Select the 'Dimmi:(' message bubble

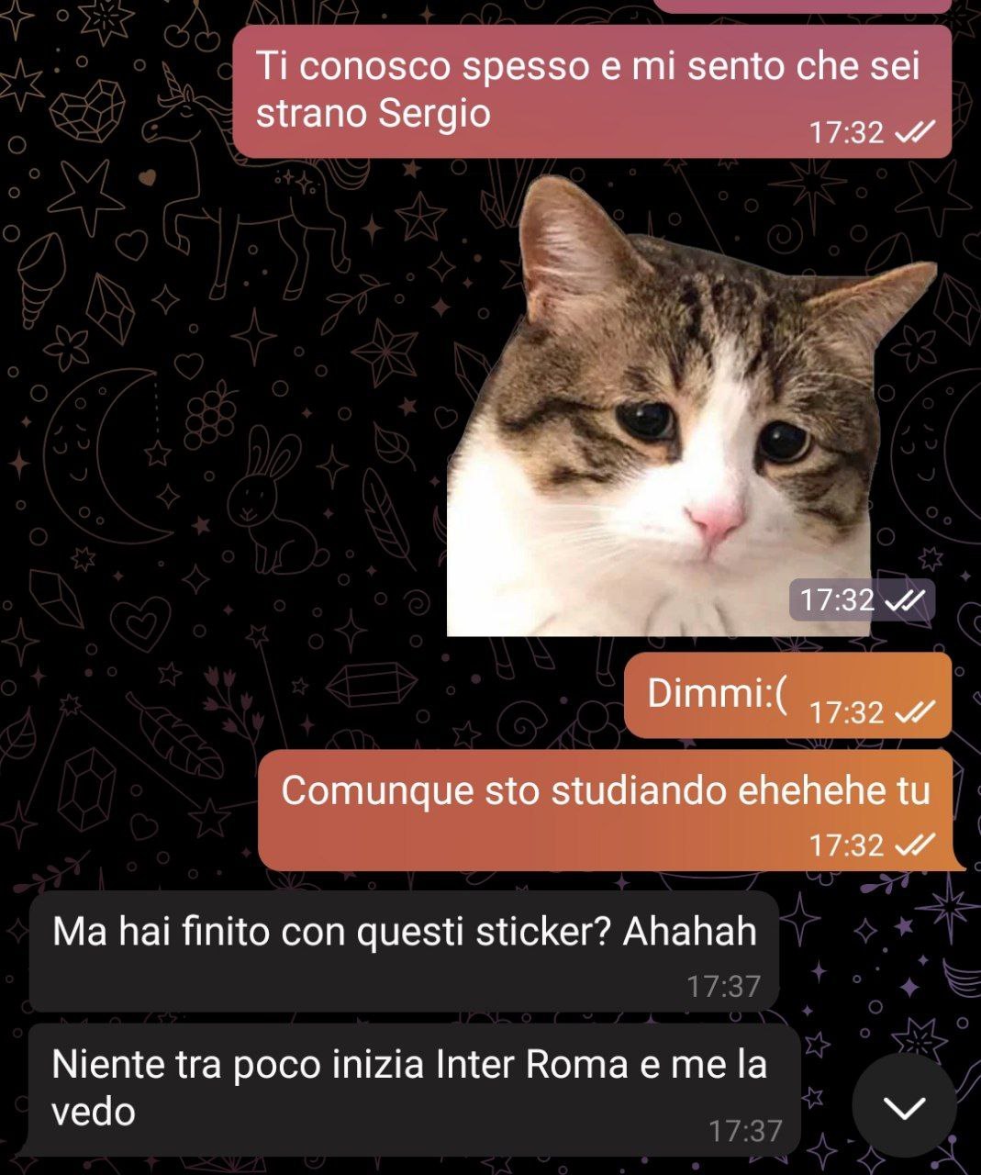click(x=787, y=695)
